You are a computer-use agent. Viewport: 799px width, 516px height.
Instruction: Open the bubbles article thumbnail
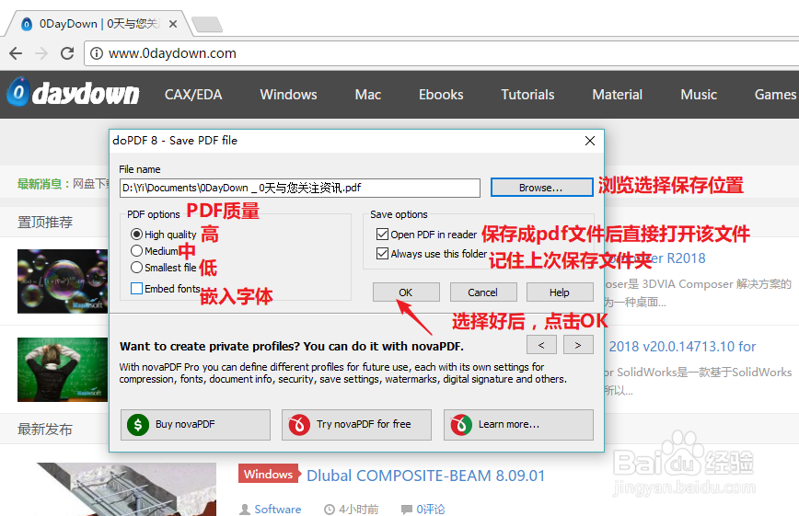[63, 281]
